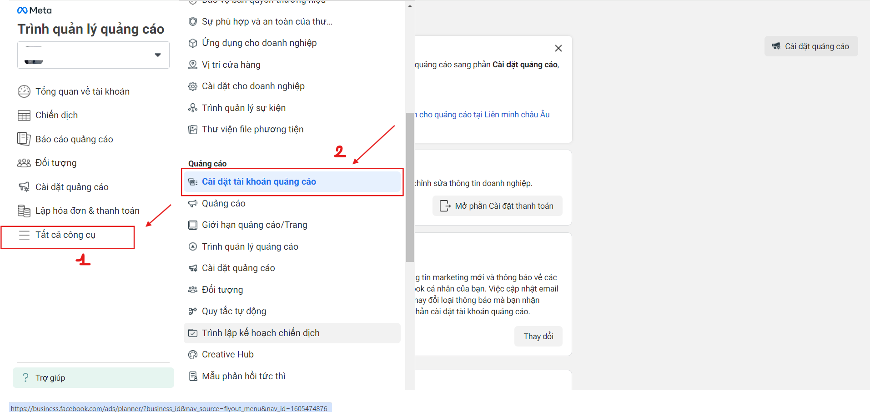Click the Cài đặt cho doanh nghiệp gear icon
The image size is (870, 412).
point(193,86)
